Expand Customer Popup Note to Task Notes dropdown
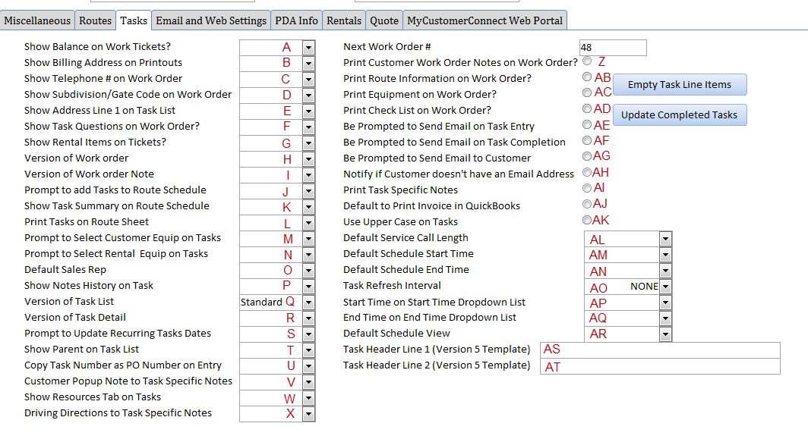Image resolution: width=808 pixels, height=439 pixels. click(x=308, y=383)
